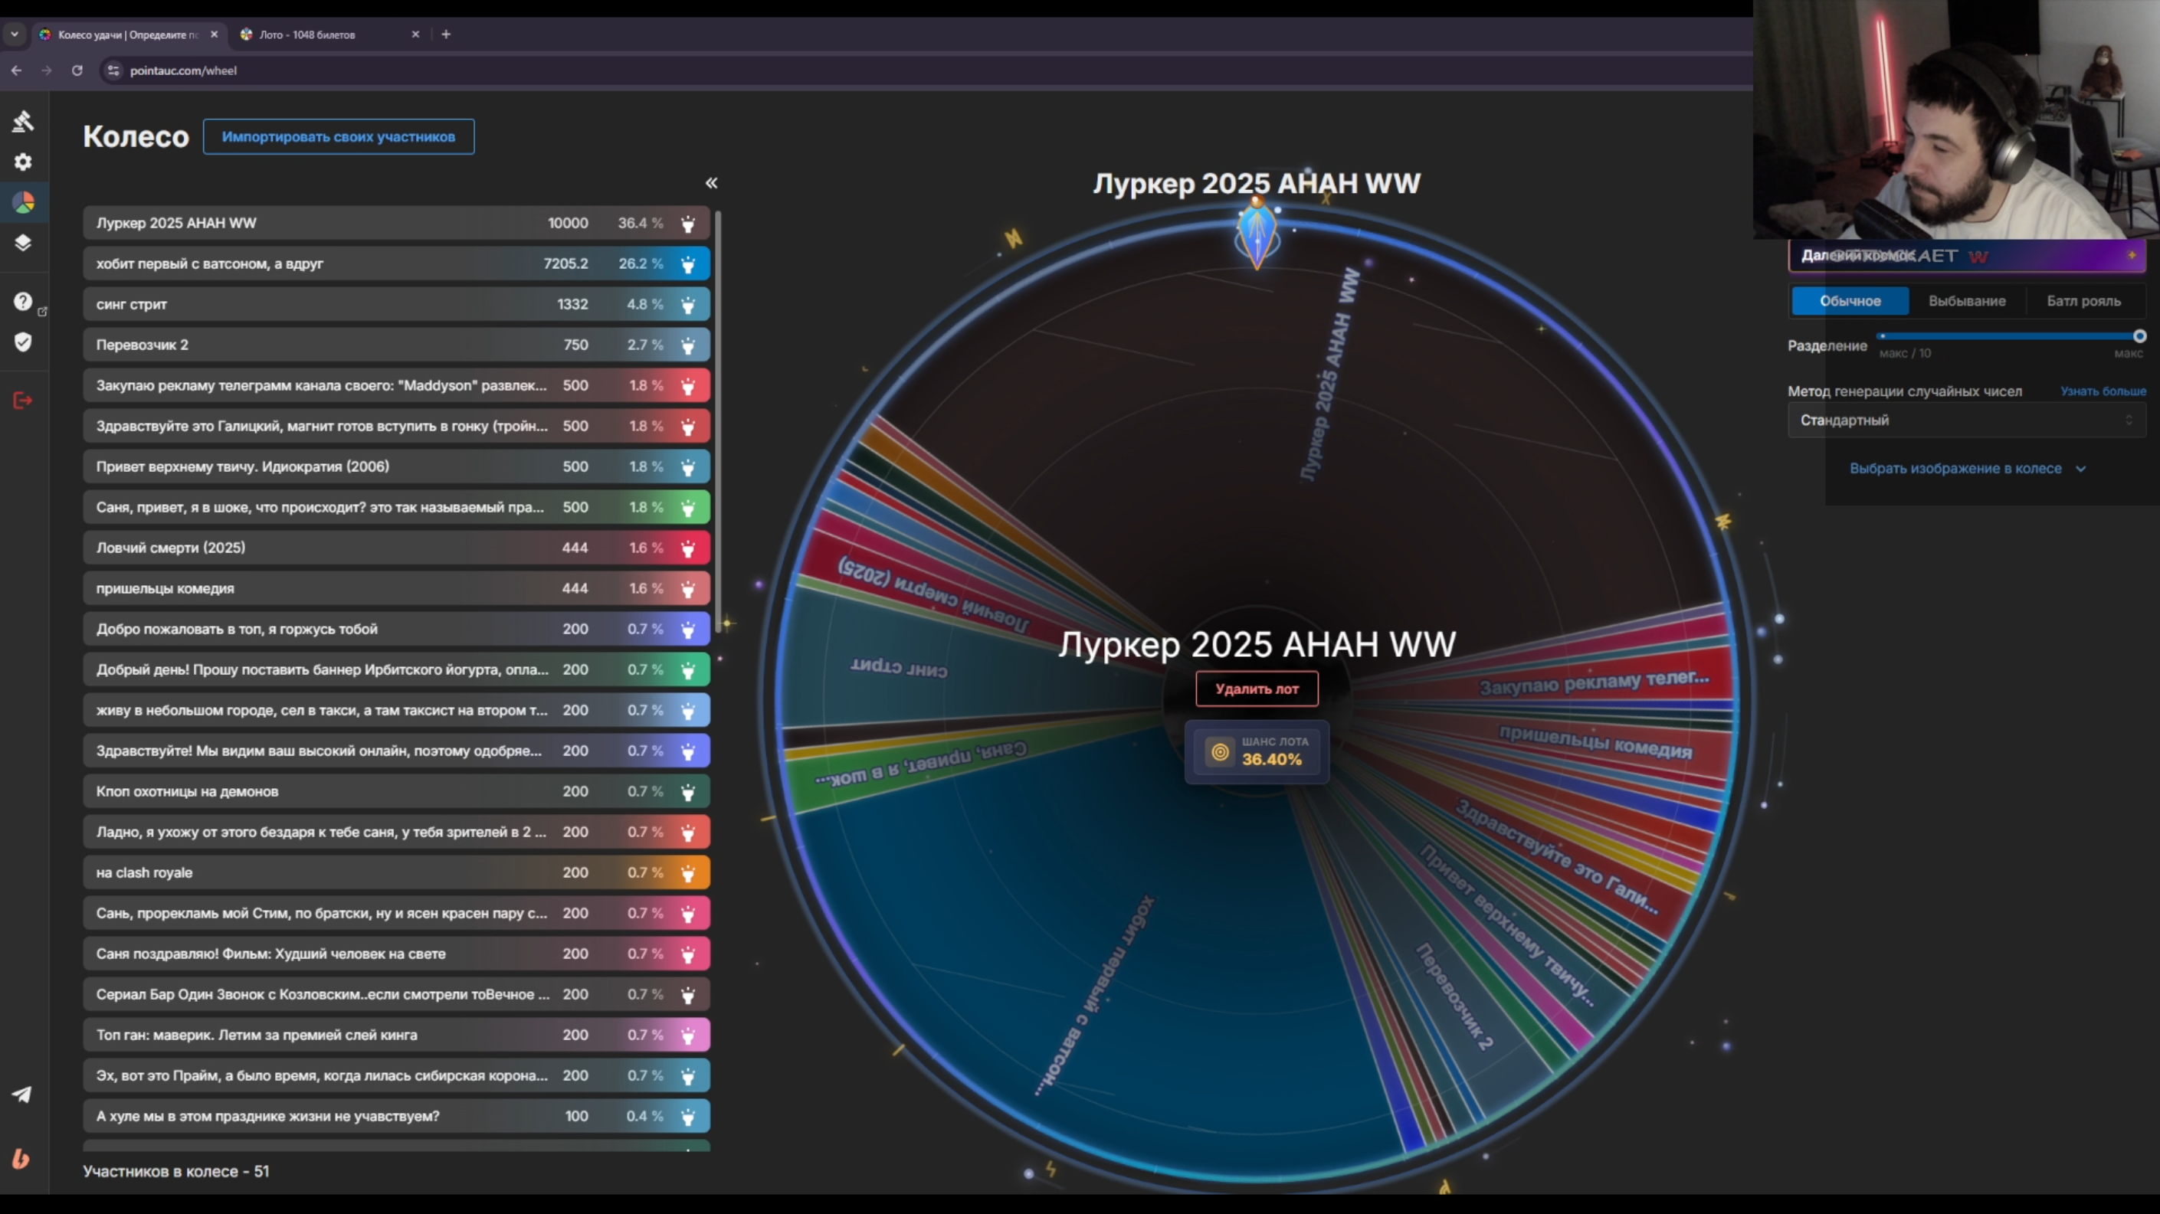Select the wheel pie-chart sidebar icon

pyautogui.click(x=23, y=202)
